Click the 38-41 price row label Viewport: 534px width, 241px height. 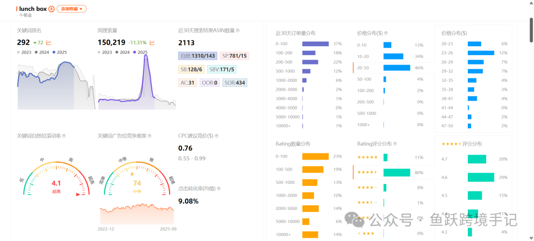pos(447,99)
